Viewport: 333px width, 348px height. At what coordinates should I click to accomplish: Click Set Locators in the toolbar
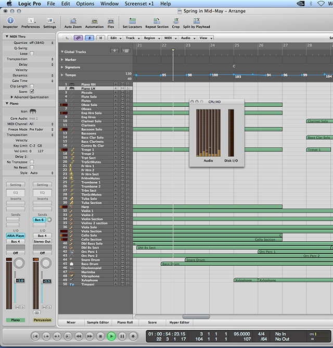tap(132, 22)
